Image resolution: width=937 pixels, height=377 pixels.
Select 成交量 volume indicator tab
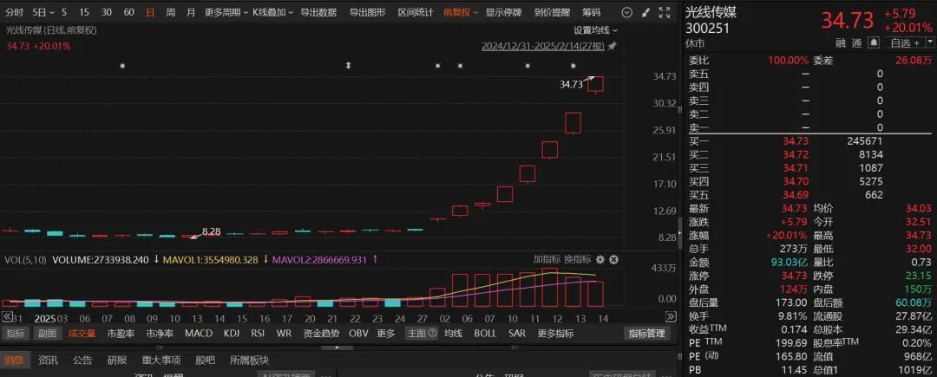tap(82, 334)
